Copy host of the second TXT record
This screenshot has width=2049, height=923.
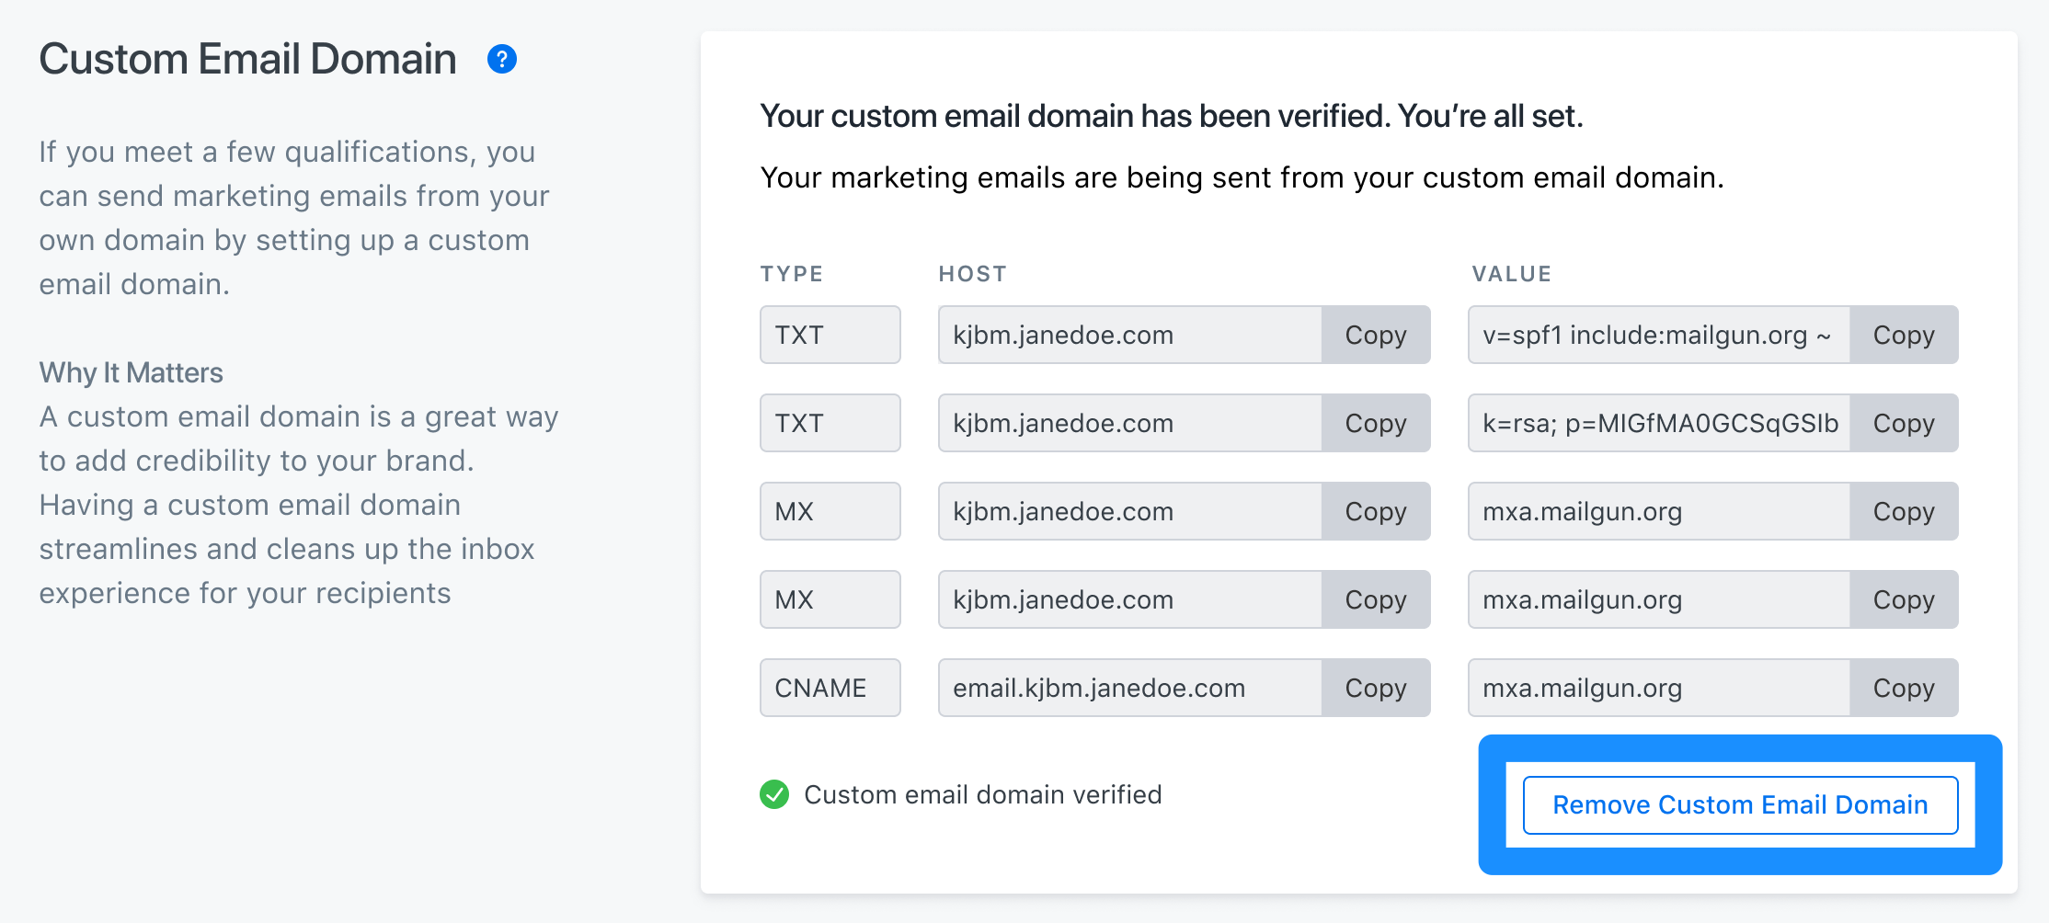1376,423
